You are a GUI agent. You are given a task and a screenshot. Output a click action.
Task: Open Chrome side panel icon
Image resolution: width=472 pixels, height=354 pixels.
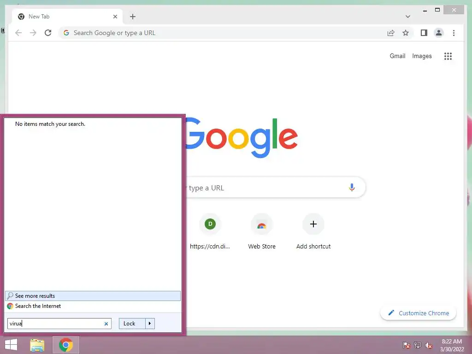(x=424, y=33)
